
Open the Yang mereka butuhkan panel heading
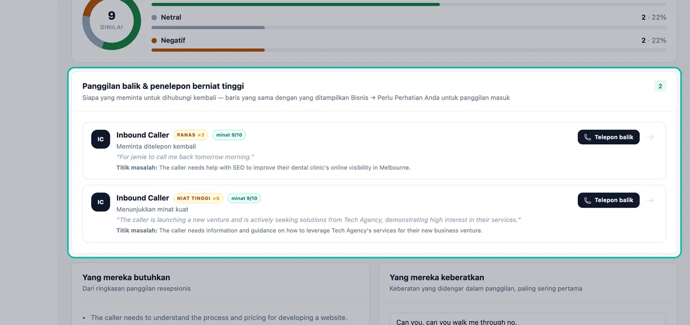pyautogui.click(x=126, y=278)
